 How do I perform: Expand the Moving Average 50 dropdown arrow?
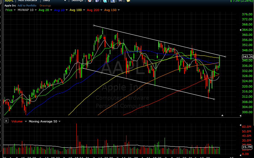click(x=59, y=121)
